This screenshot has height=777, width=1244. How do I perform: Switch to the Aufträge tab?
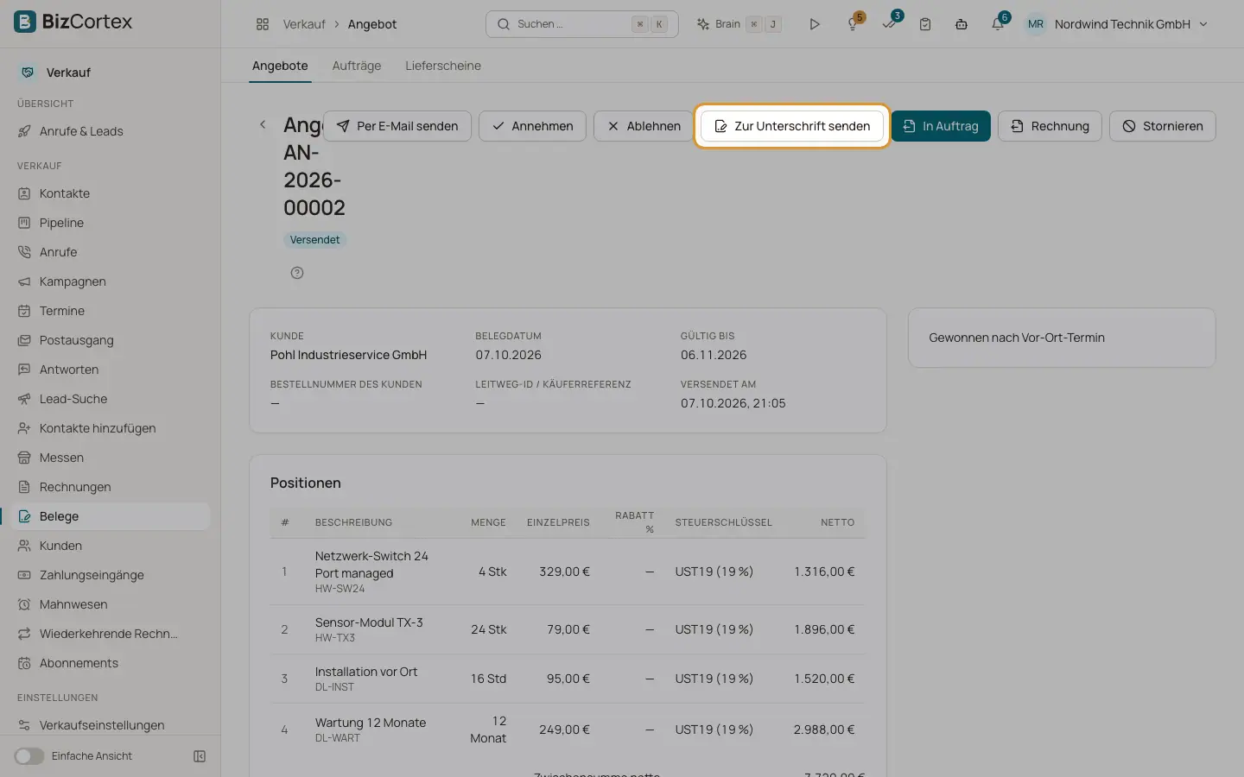pos(357,66)
